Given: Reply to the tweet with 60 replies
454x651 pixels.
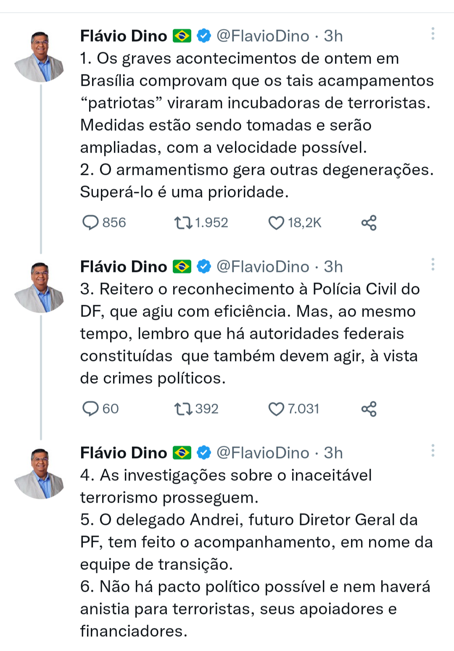Looking at the screenshot, I should 90,409.
